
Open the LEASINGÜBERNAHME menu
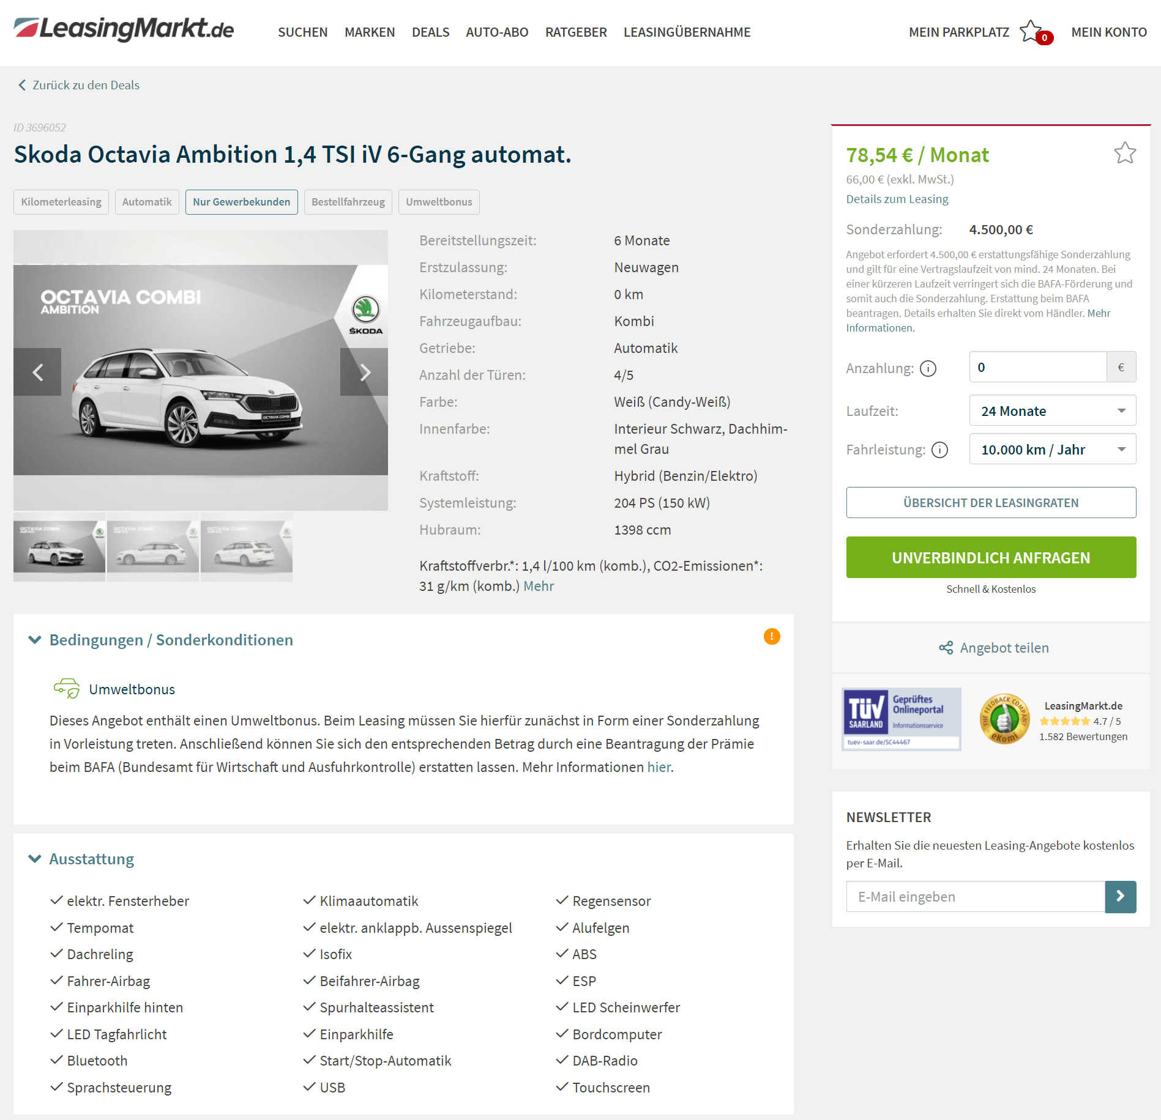pyautogui.click(x=687, y=32)
